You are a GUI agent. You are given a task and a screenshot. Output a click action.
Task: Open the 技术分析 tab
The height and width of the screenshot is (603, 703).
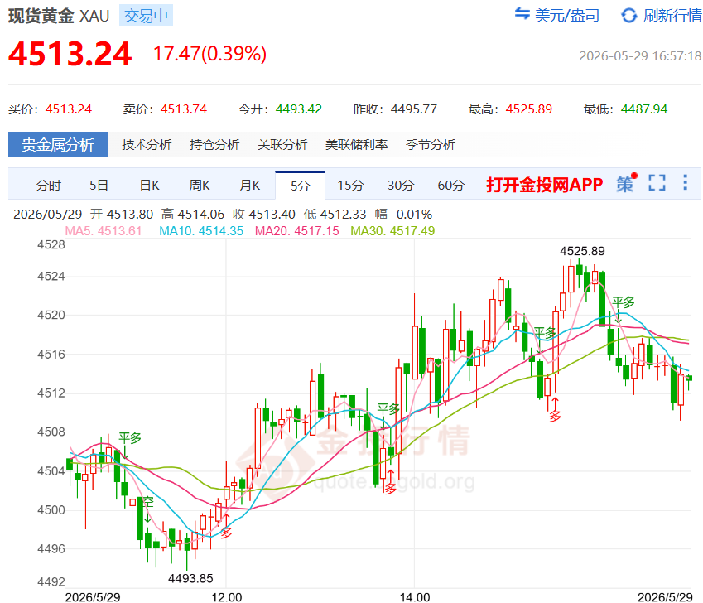[147, 144]
